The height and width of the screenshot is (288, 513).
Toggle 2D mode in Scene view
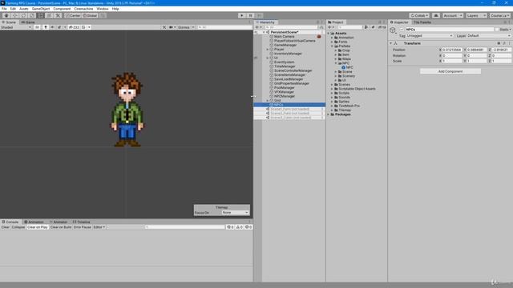38,27
